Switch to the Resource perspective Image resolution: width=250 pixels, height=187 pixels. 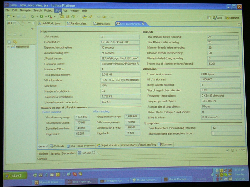pos(232,18)
